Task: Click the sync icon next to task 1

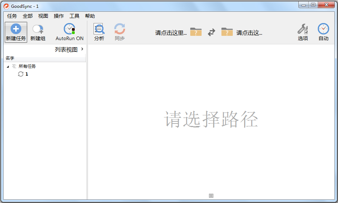Action: [x=21, y=74]
